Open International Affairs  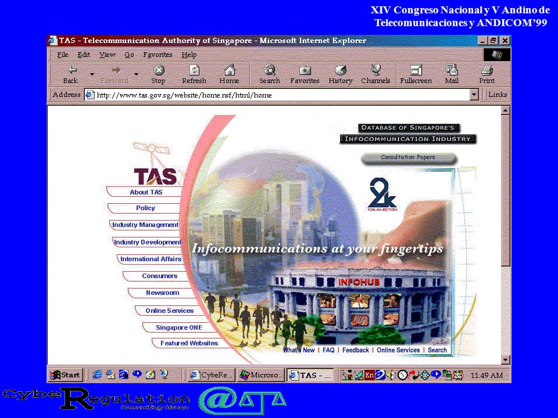(x=151, y=259)
